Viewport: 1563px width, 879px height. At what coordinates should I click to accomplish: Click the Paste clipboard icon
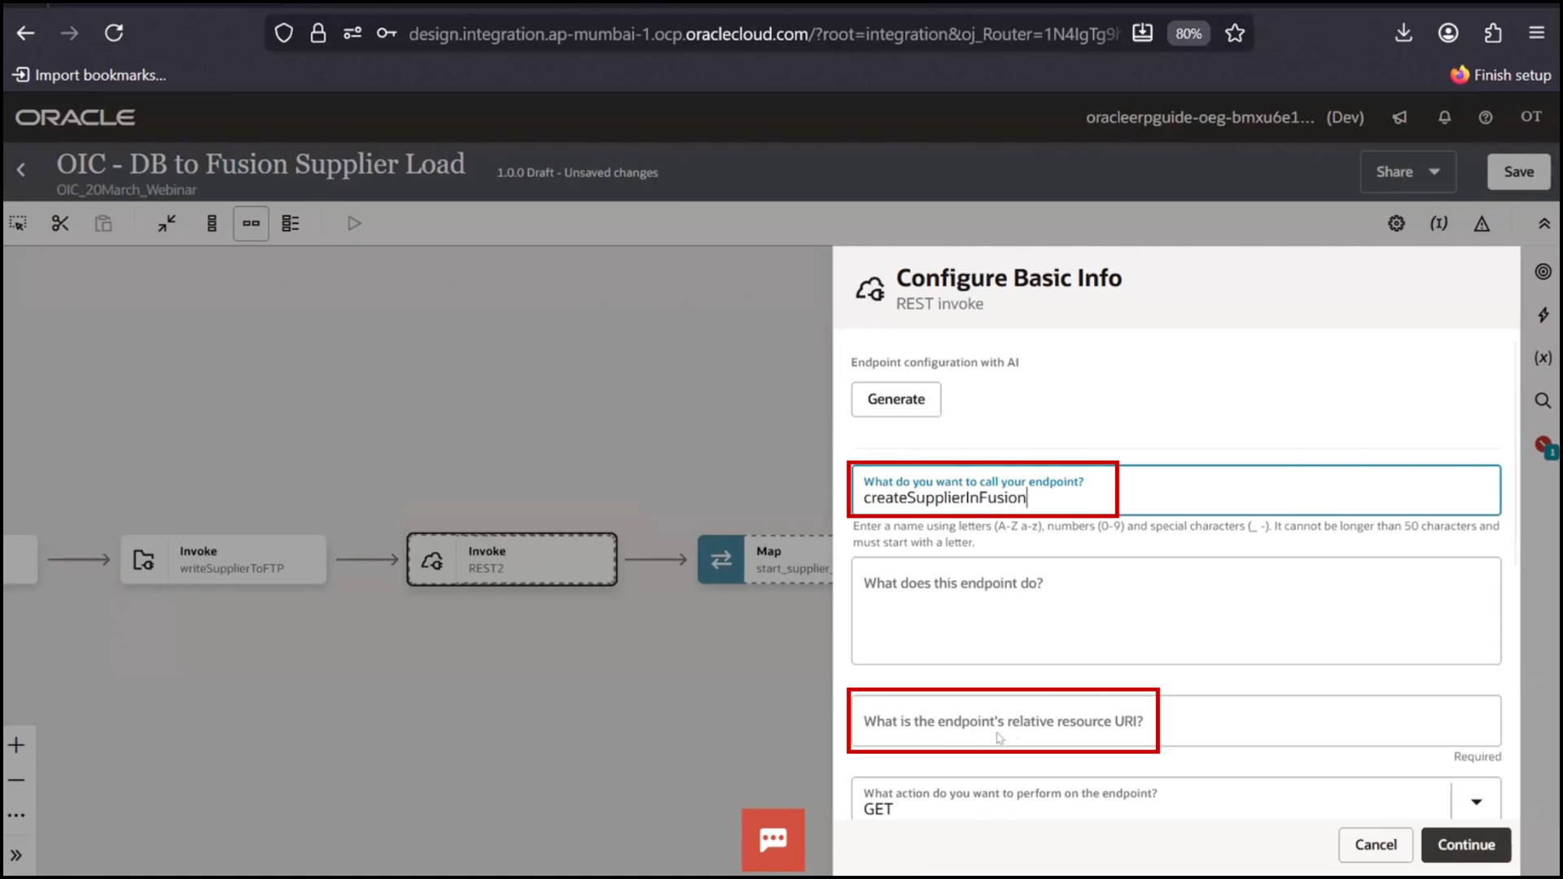tap(103, 223)
